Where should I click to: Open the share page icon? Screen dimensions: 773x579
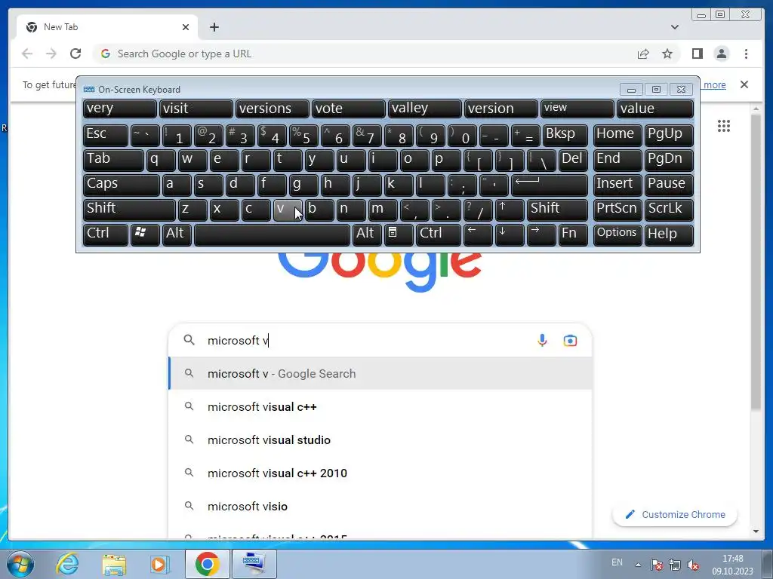pos(643,54)
